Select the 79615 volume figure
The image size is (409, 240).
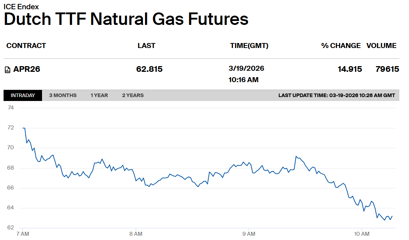(x=387, y=69)
